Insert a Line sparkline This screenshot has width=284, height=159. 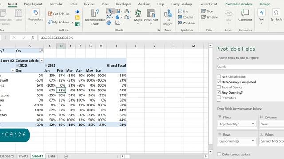(183, 11)
